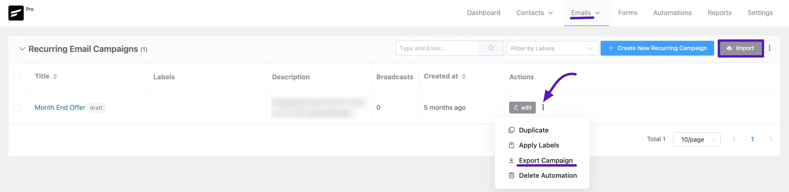Viewport: 789px width, 192px height.
Task: Focus the Type and Enter search field
Action: [x=437, y=48]
